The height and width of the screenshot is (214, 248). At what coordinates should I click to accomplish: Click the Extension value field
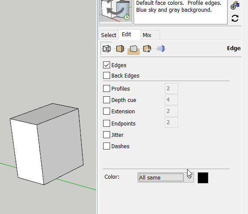tap(171, 111)
